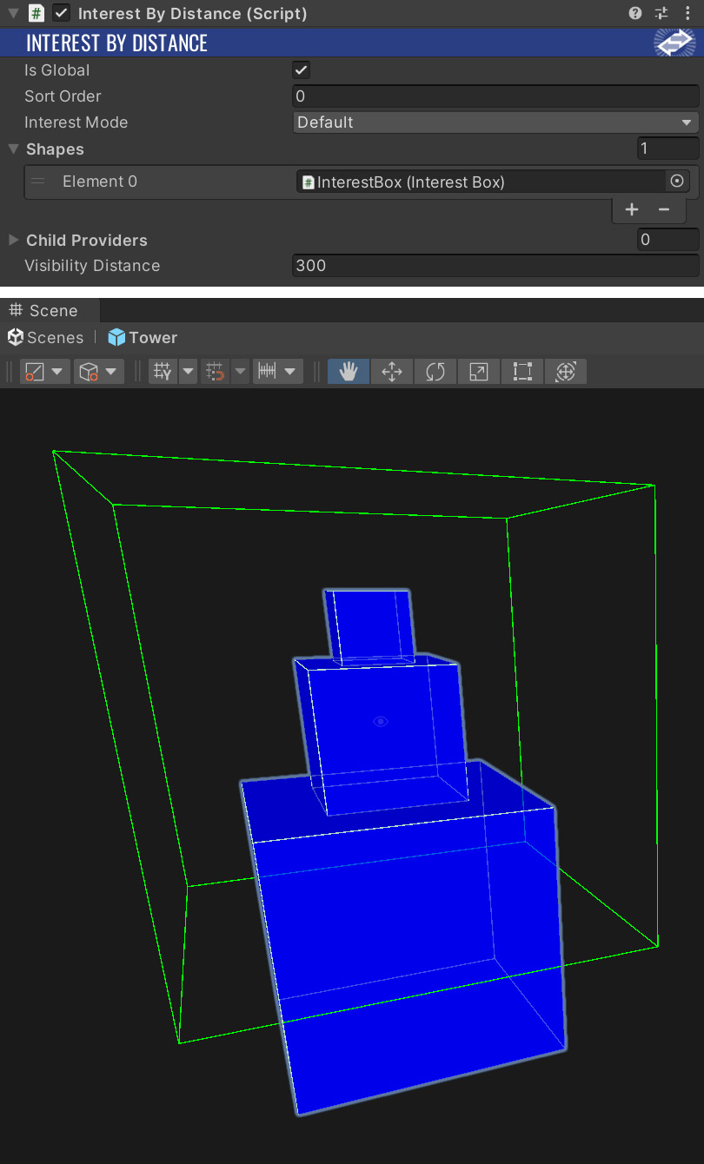Add a new shape with plus button
704x1164 pixels.
pyautogui.click(x=632, y=209)
